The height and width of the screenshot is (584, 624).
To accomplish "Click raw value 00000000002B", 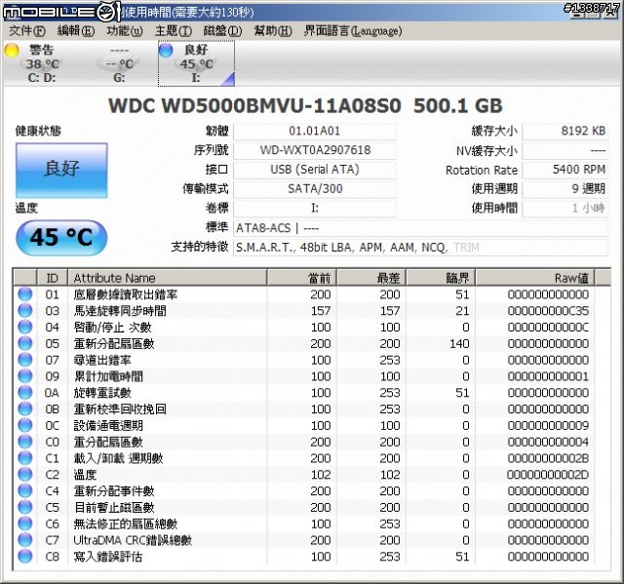I will click(x=548, y=458).
